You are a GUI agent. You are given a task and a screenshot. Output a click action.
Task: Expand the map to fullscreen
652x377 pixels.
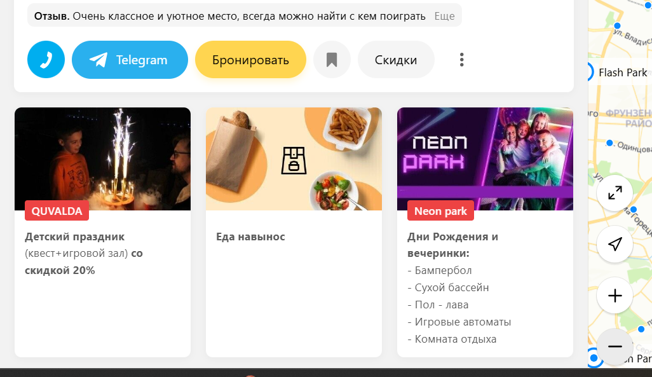pos(615,192)
